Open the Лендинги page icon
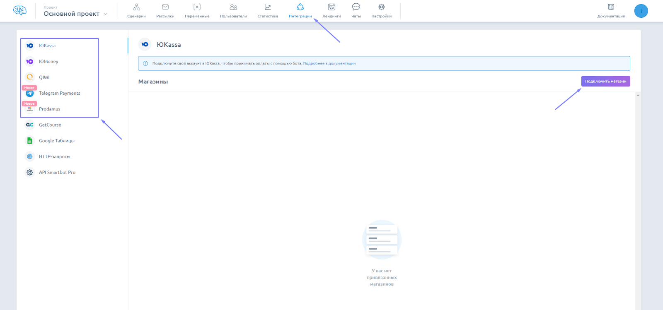 331,7
